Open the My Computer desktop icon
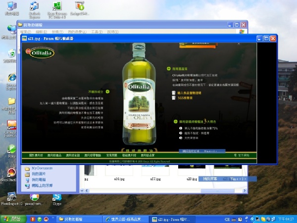 [12, 8]
